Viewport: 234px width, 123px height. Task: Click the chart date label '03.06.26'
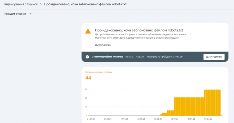click(x=158, y=119)
